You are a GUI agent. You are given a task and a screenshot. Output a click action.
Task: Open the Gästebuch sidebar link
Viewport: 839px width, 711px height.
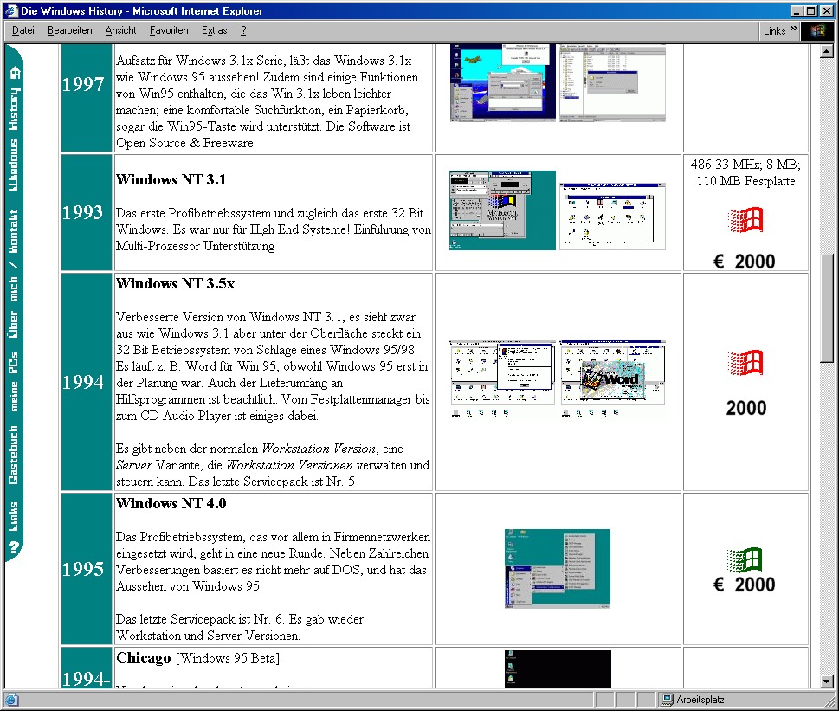click(13, 456)
